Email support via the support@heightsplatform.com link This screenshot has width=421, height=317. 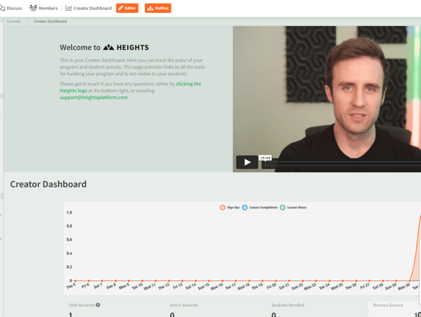92,97
